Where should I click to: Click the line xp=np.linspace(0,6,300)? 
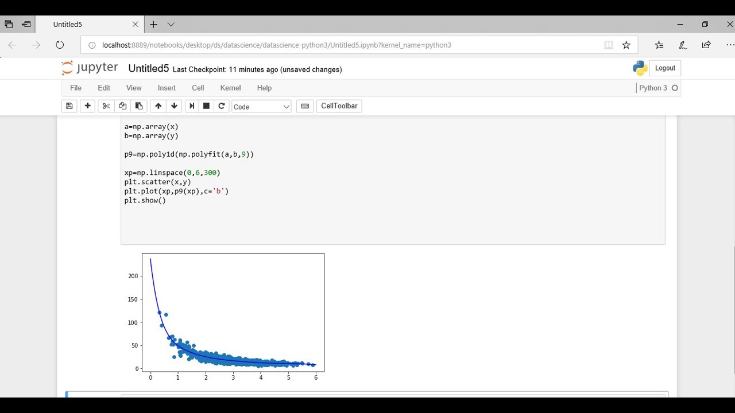tap(172, 173)
